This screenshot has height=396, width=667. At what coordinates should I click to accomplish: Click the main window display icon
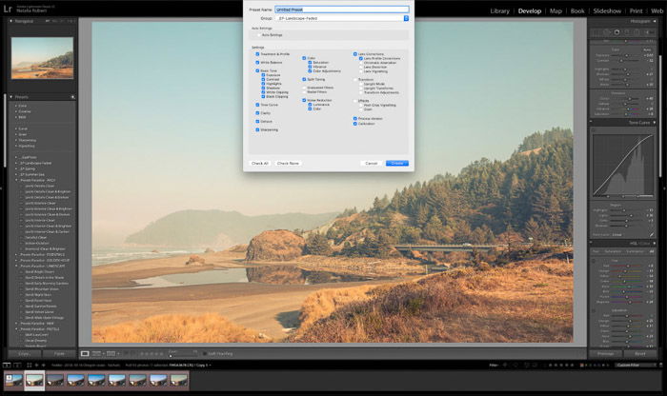(x=7, y=365)
